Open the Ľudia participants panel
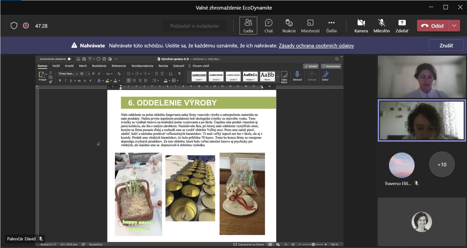Image resolution: width=467 pixels, height=248 pixels. point(248,26)
